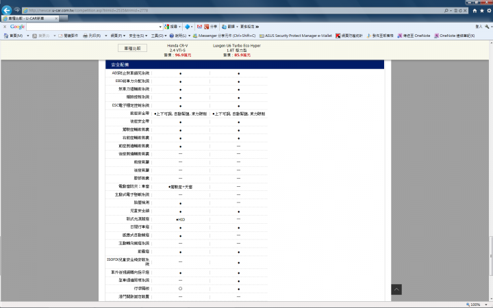The width and height of the screenshot is (493, 308).
Task: Click the OneNote linked notes item
Action: (x=455, y=36)
